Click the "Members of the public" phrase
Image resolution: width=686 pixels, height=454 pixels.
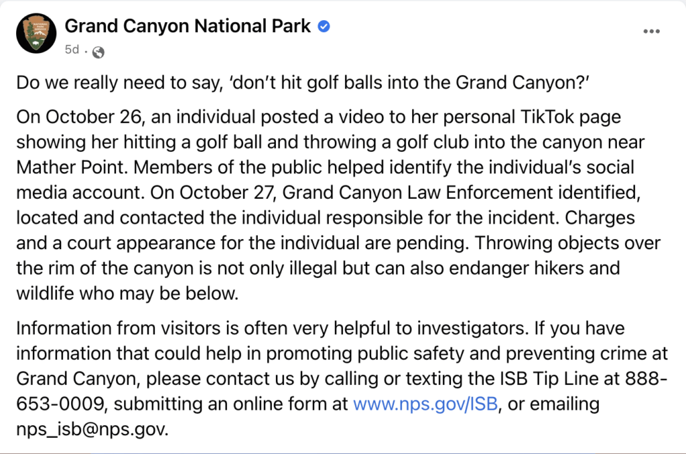click(204, 165)
